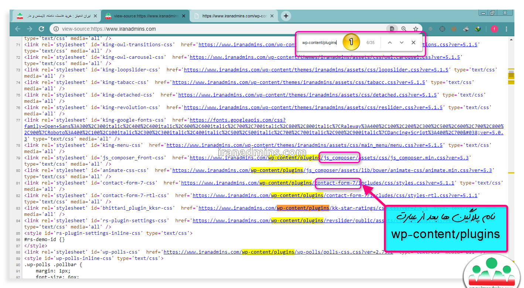This screenshot has height=288, width=524.
Task: Switch to the https://www.iranadmins.com/wp-con tab
Action: (x=234, y=16)
